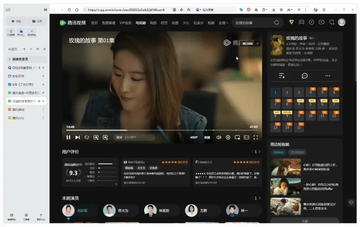Mute the video volume
360x227 pixels.
[219, 137]
